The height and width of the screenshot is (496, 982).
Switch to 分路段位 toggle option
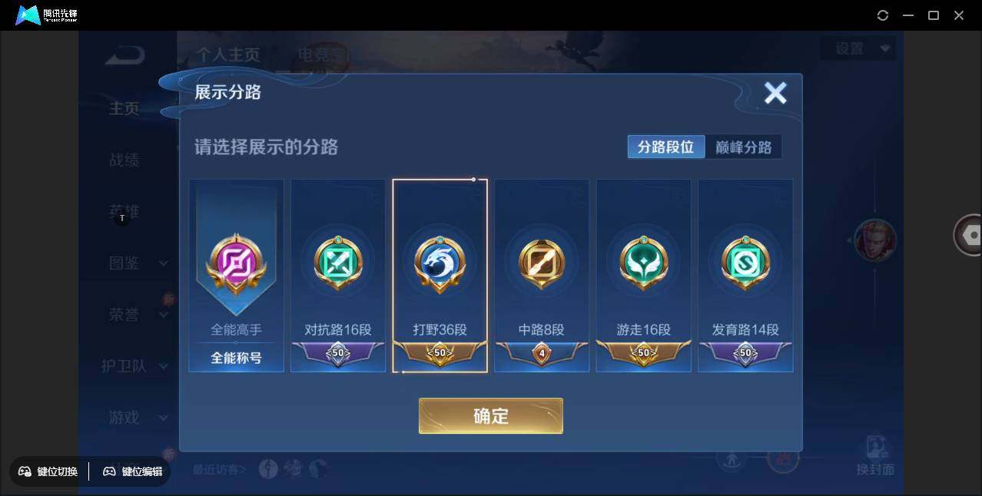(666, 147)
